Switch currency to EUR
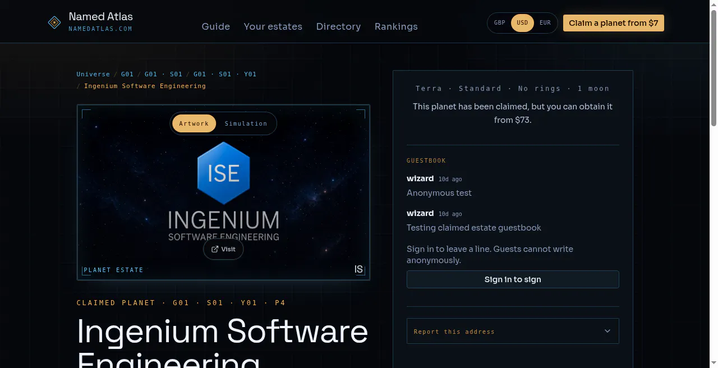This screenshot has height=368, width=718. (545, 23)
